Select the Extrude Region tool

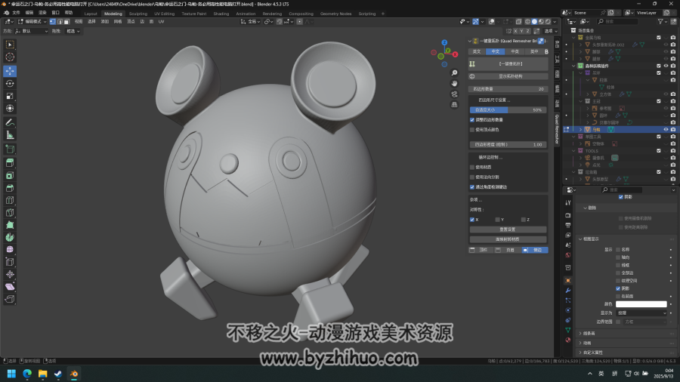[x=10, y=163]
